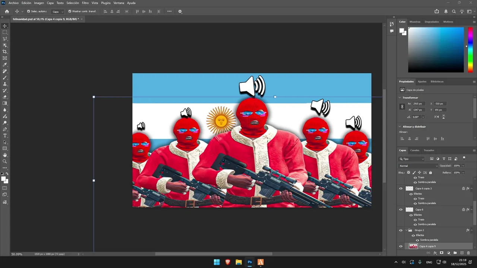Delete layer with the trash icon
The image size is (477, 268).
coord(468,253)
